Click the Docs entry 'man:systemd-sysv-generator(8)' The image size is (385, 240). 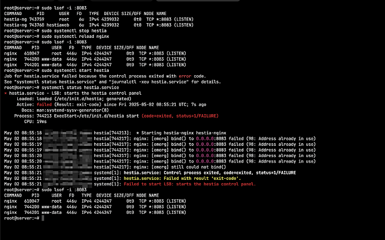[73, 110]
